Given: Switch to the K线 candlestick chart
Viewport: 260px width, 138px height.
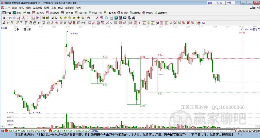Looking at the screenshot, I should pyautogui.click(x=26, y=13).
